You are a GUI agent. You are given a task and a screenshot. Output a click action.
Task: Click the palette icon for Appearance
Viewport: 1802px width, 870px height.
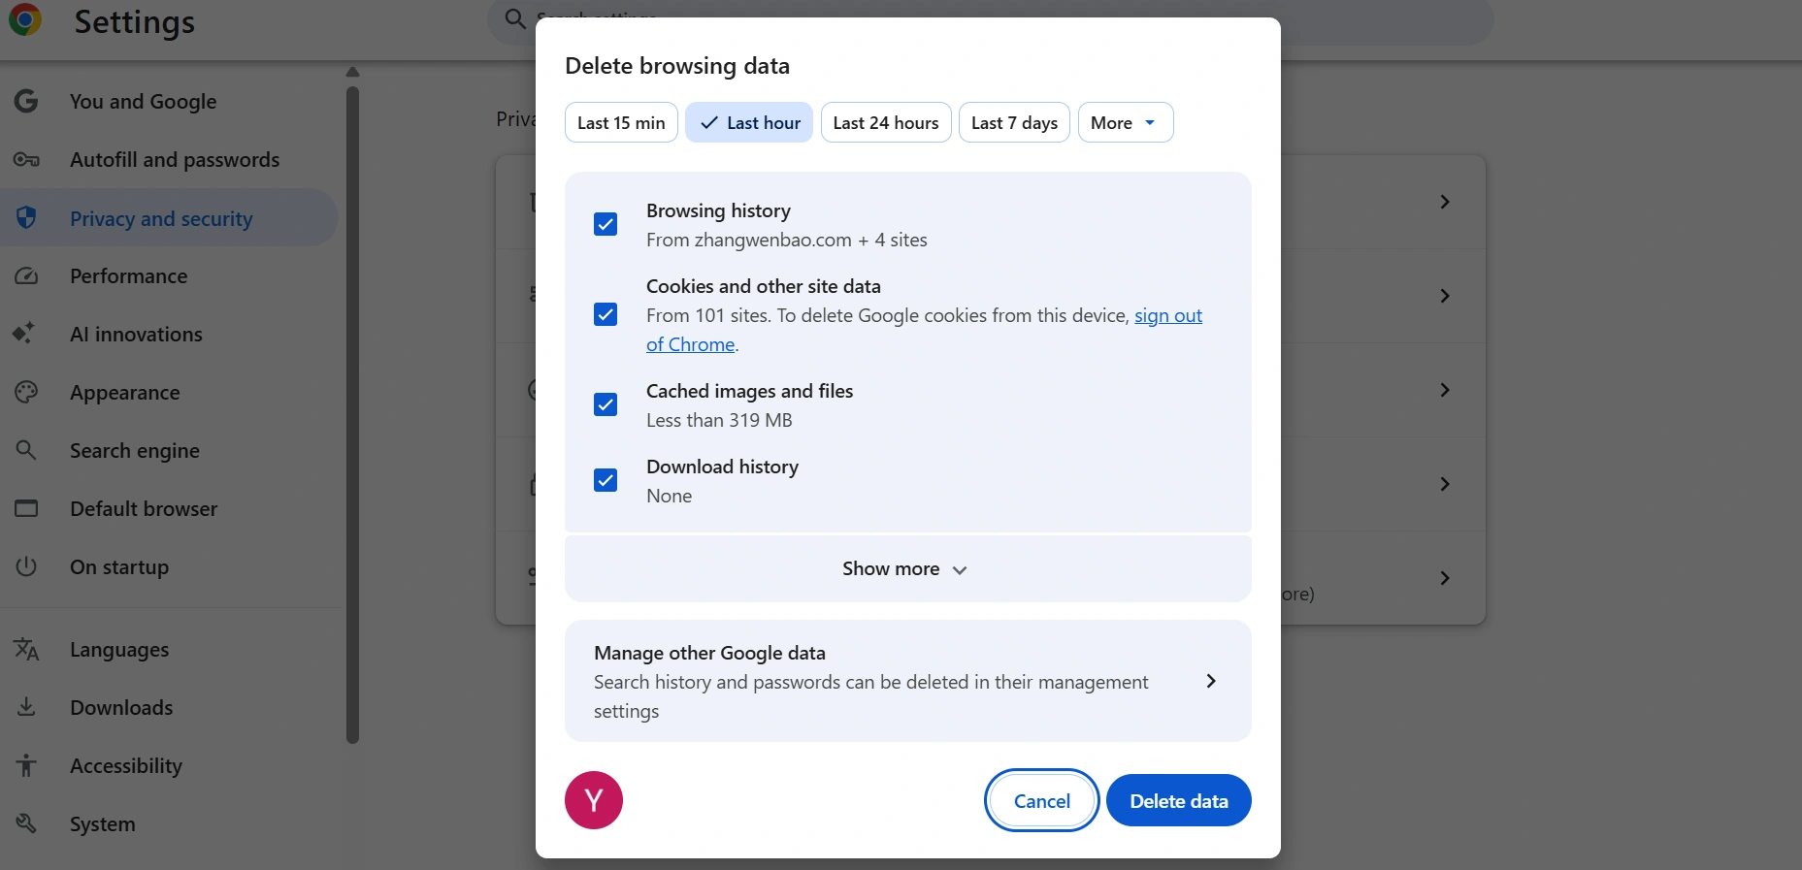(x=26, y=392)
